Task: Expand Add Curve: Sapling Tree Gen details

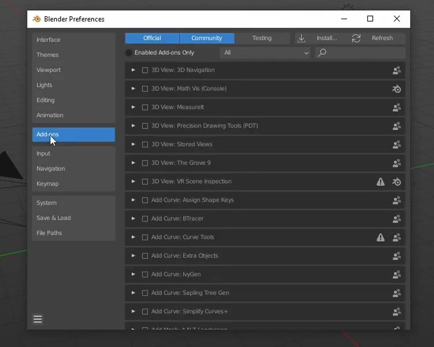Action: pyautogui.click(x=133, y=293)
